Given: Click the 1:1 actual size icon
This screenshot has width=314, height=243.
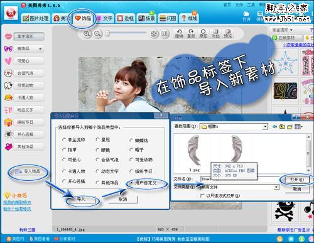Looking at the screenshot, I should pyautogui.click(x=165, y=34).
